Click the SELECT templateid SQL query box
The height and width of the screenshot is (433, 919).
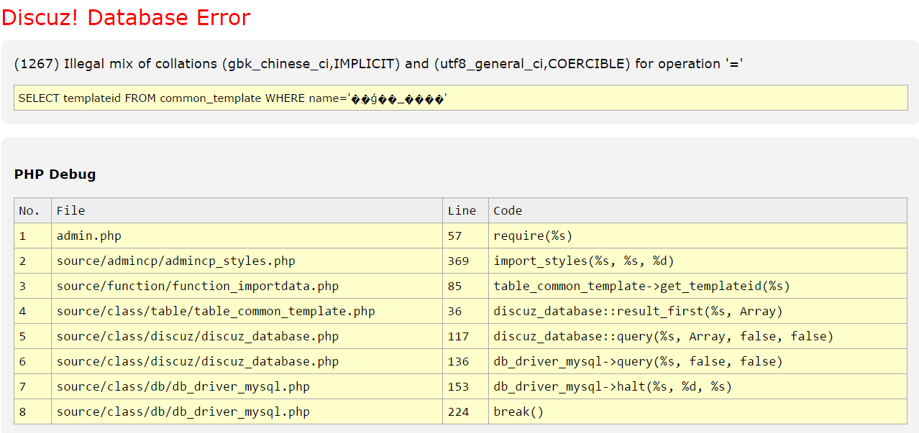point(461,98)
